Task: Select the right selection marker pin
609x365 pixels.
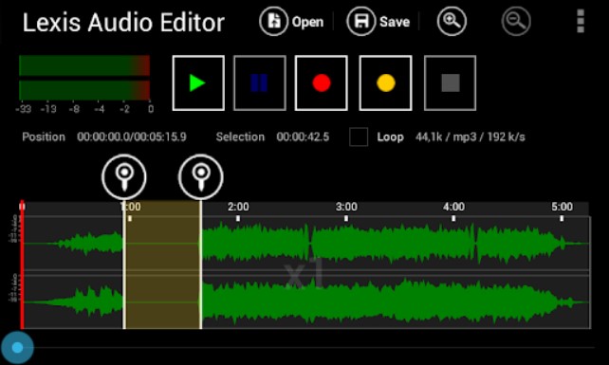Action: [201, 177]
